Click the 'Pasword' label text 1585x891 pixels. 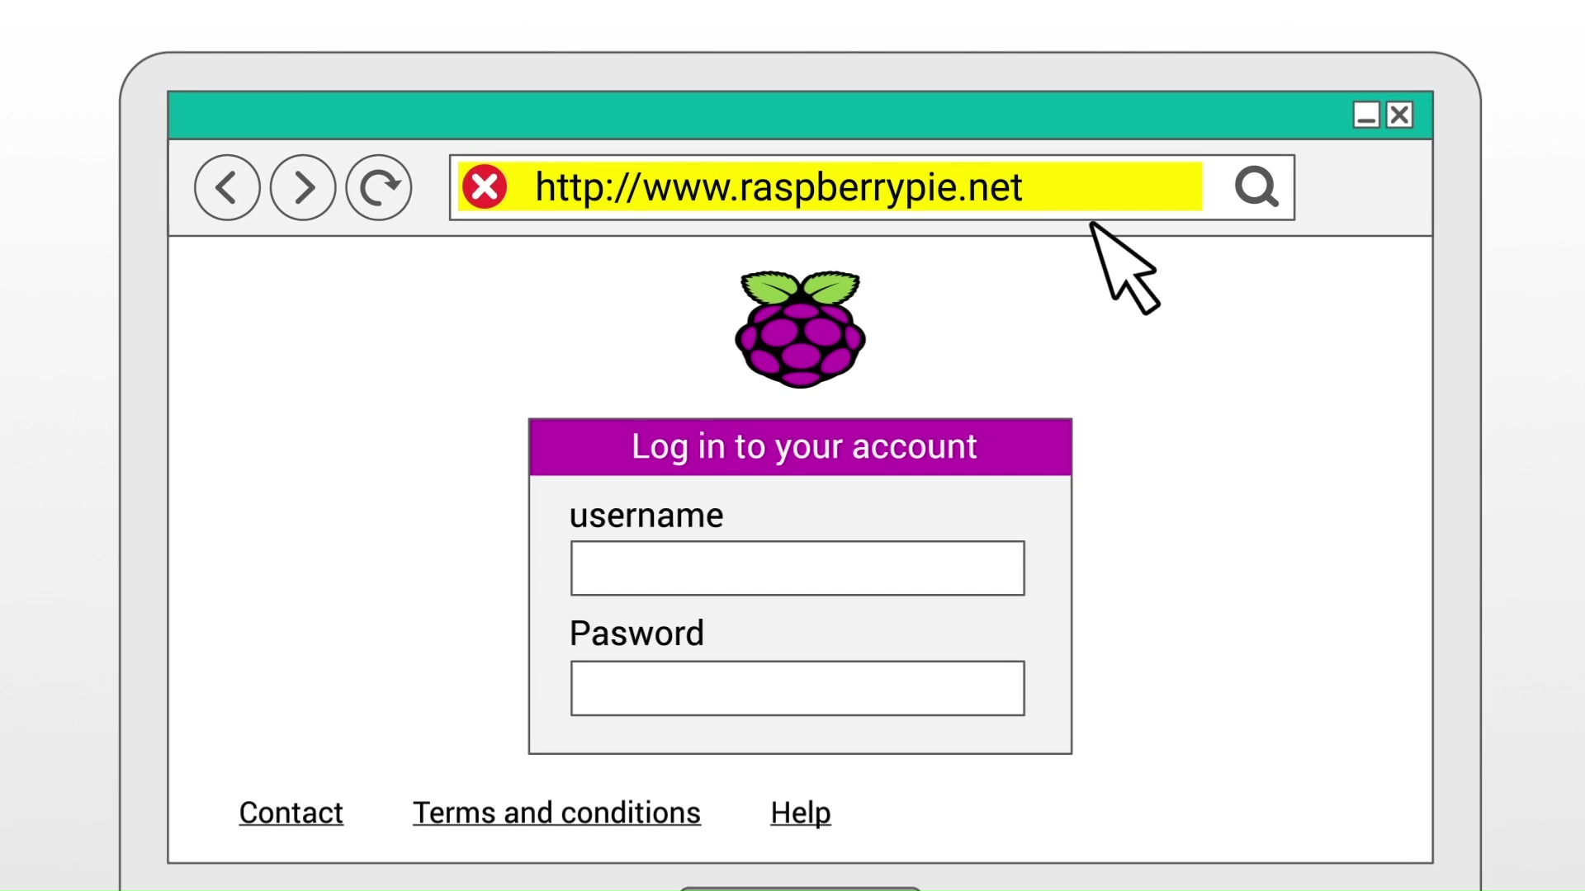[636, 634]
